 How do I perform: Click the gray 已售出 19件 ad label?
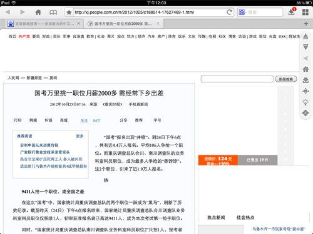(x=258, y=160)
